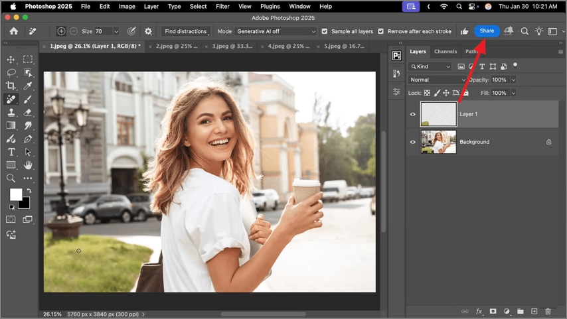567x319 pixels.
Task: Click the blue Share button
Action: pos(487,31)
